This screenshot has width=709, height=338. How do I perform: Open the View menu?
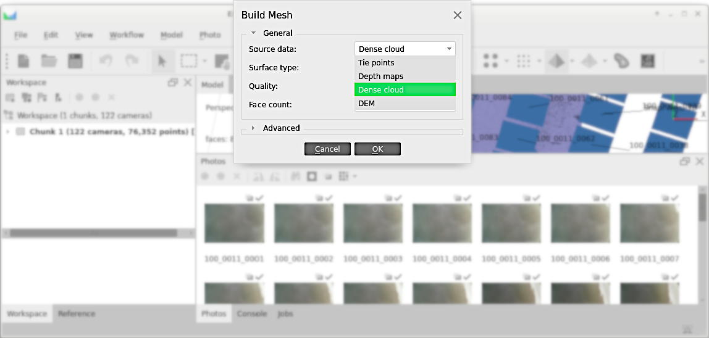point(83,35)
